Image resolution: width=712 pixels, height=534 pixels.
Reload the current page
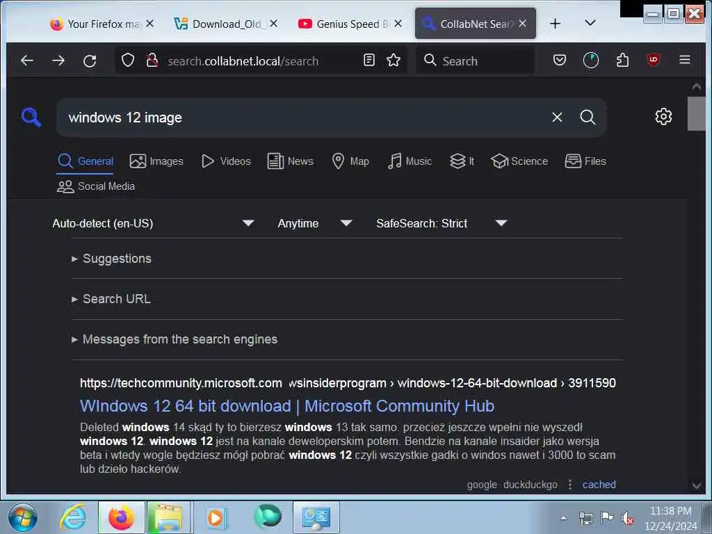pos(90,60)
